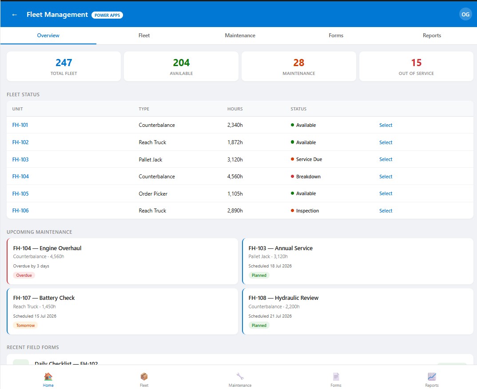The height and width of the screenshot is (389, 477).
Task: Open the Reports tab at top
Action: pyautogui.click(x=432, y=35)
